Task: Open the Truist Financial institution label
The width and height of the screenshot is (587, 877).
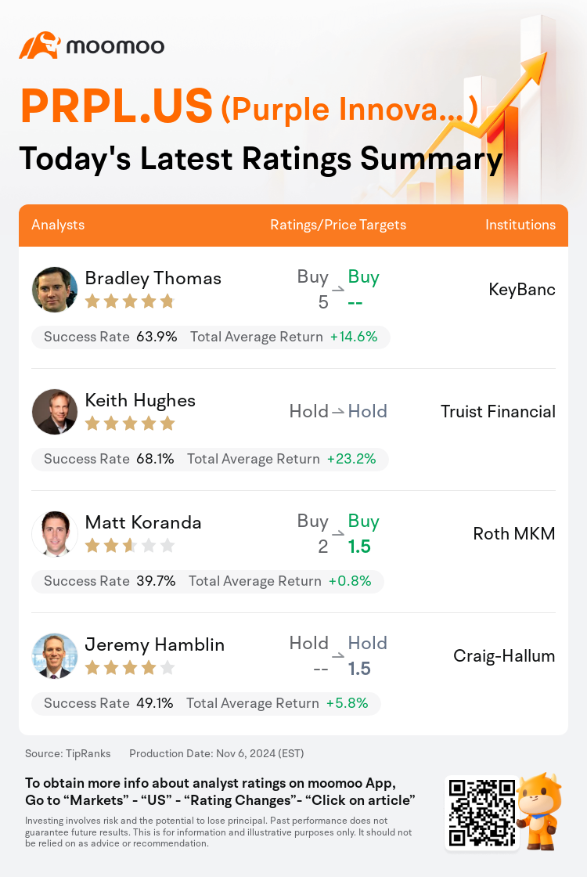Action: tap(498, 412)
